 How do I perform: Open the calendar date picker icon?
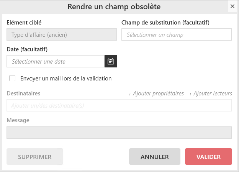[110, 61]
